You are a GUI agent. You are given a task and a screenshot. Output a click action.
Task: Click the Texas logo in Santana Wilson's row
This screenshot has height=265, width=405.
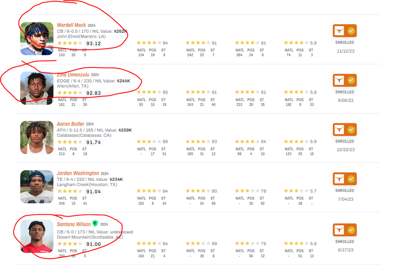(339, 230)
